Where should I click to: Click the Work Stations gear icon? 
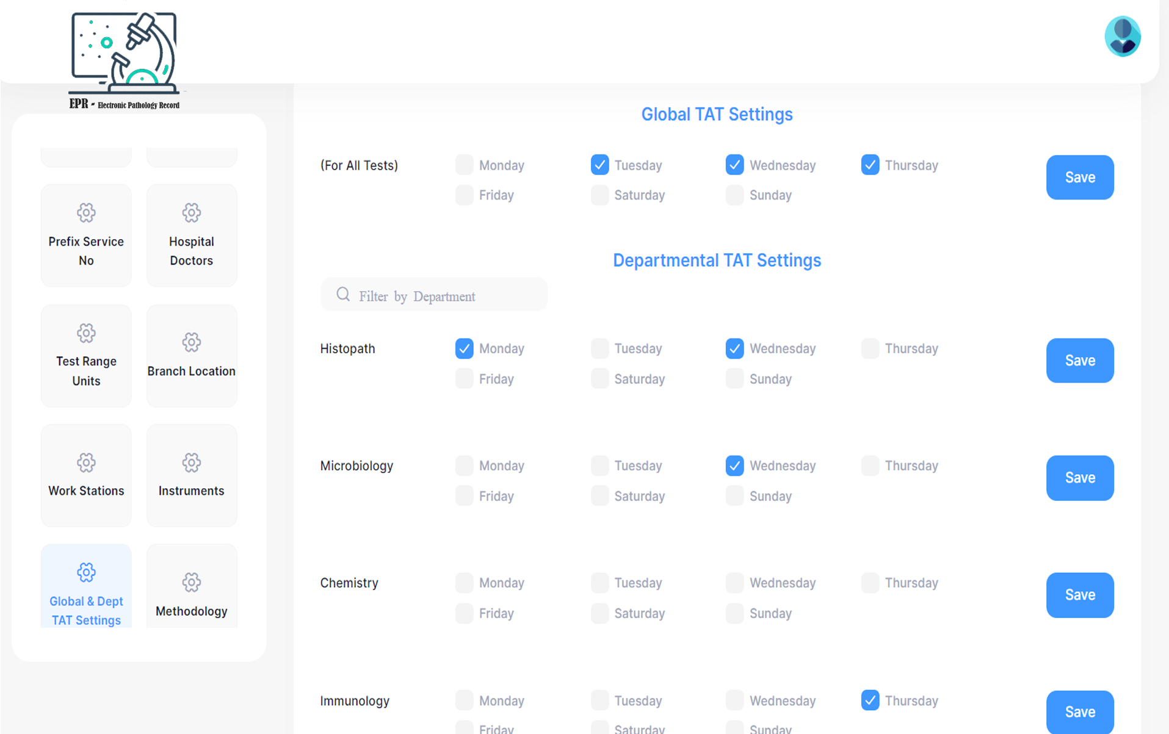coord(86,462)
